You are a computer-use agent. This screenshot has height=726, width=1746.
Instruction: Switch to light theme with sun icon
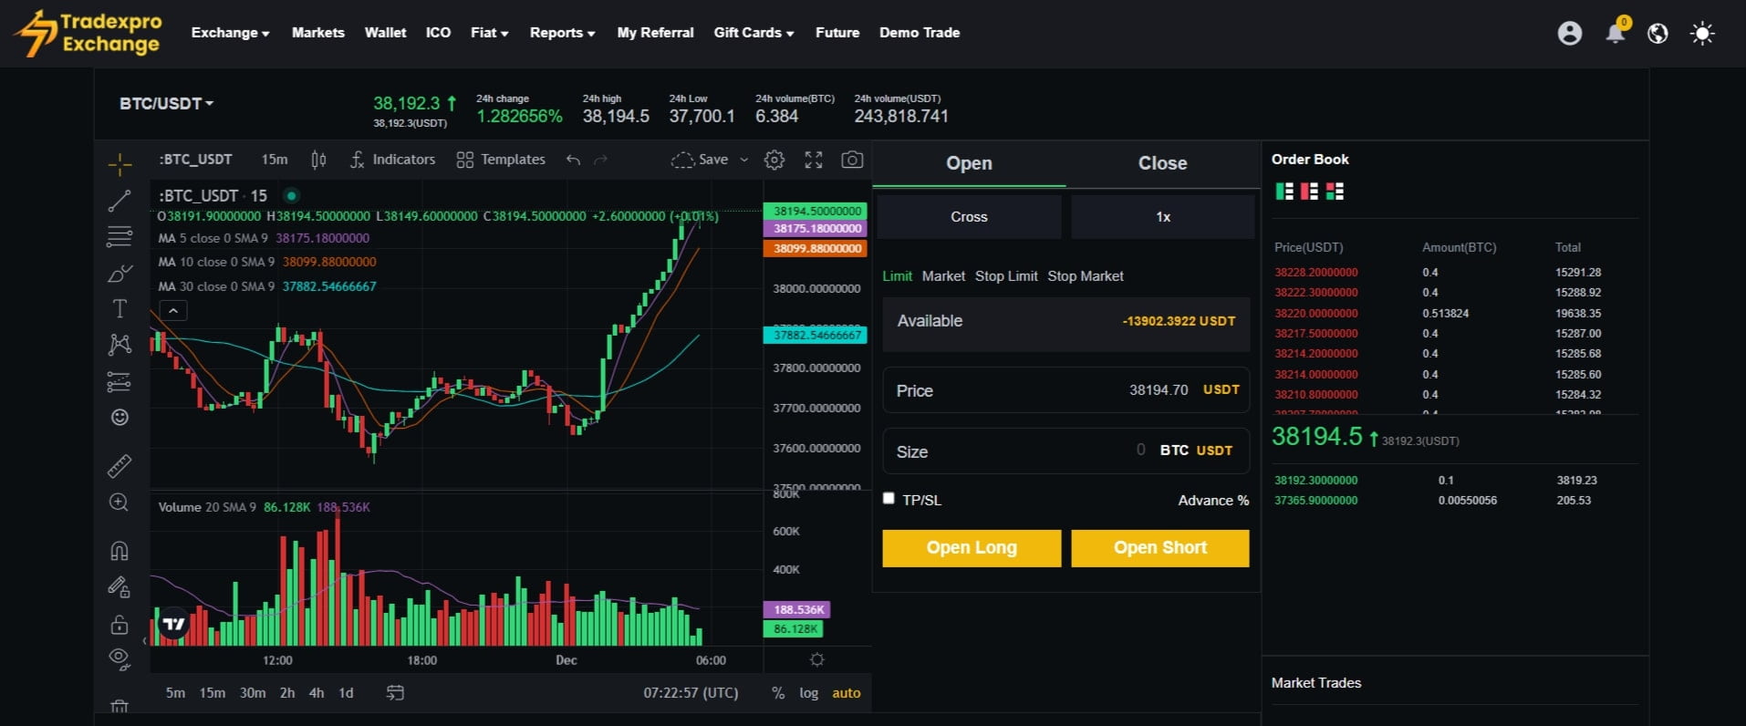click(x=1702, y=34)
